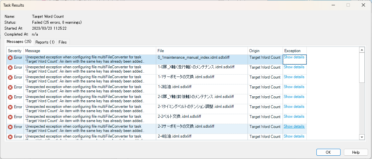Image resolution: width=372 pixels, height=159 pixels.
Task: Show details for 1-1サーボモータの交換 error
Action: point(294,77)
